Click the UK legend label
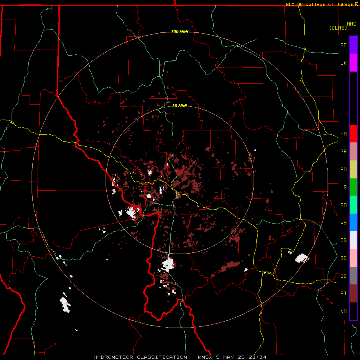This screenshot has height=360, width=360. (x=343, y=63)
